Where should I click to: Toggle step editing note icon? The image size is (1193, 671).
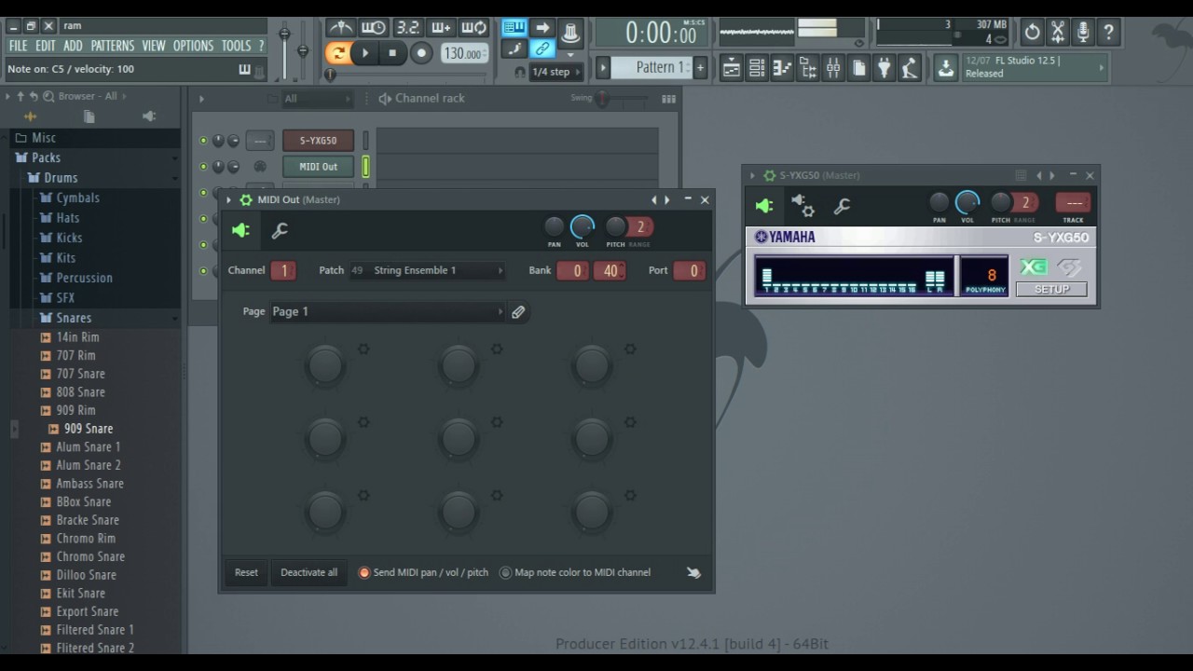514,48
